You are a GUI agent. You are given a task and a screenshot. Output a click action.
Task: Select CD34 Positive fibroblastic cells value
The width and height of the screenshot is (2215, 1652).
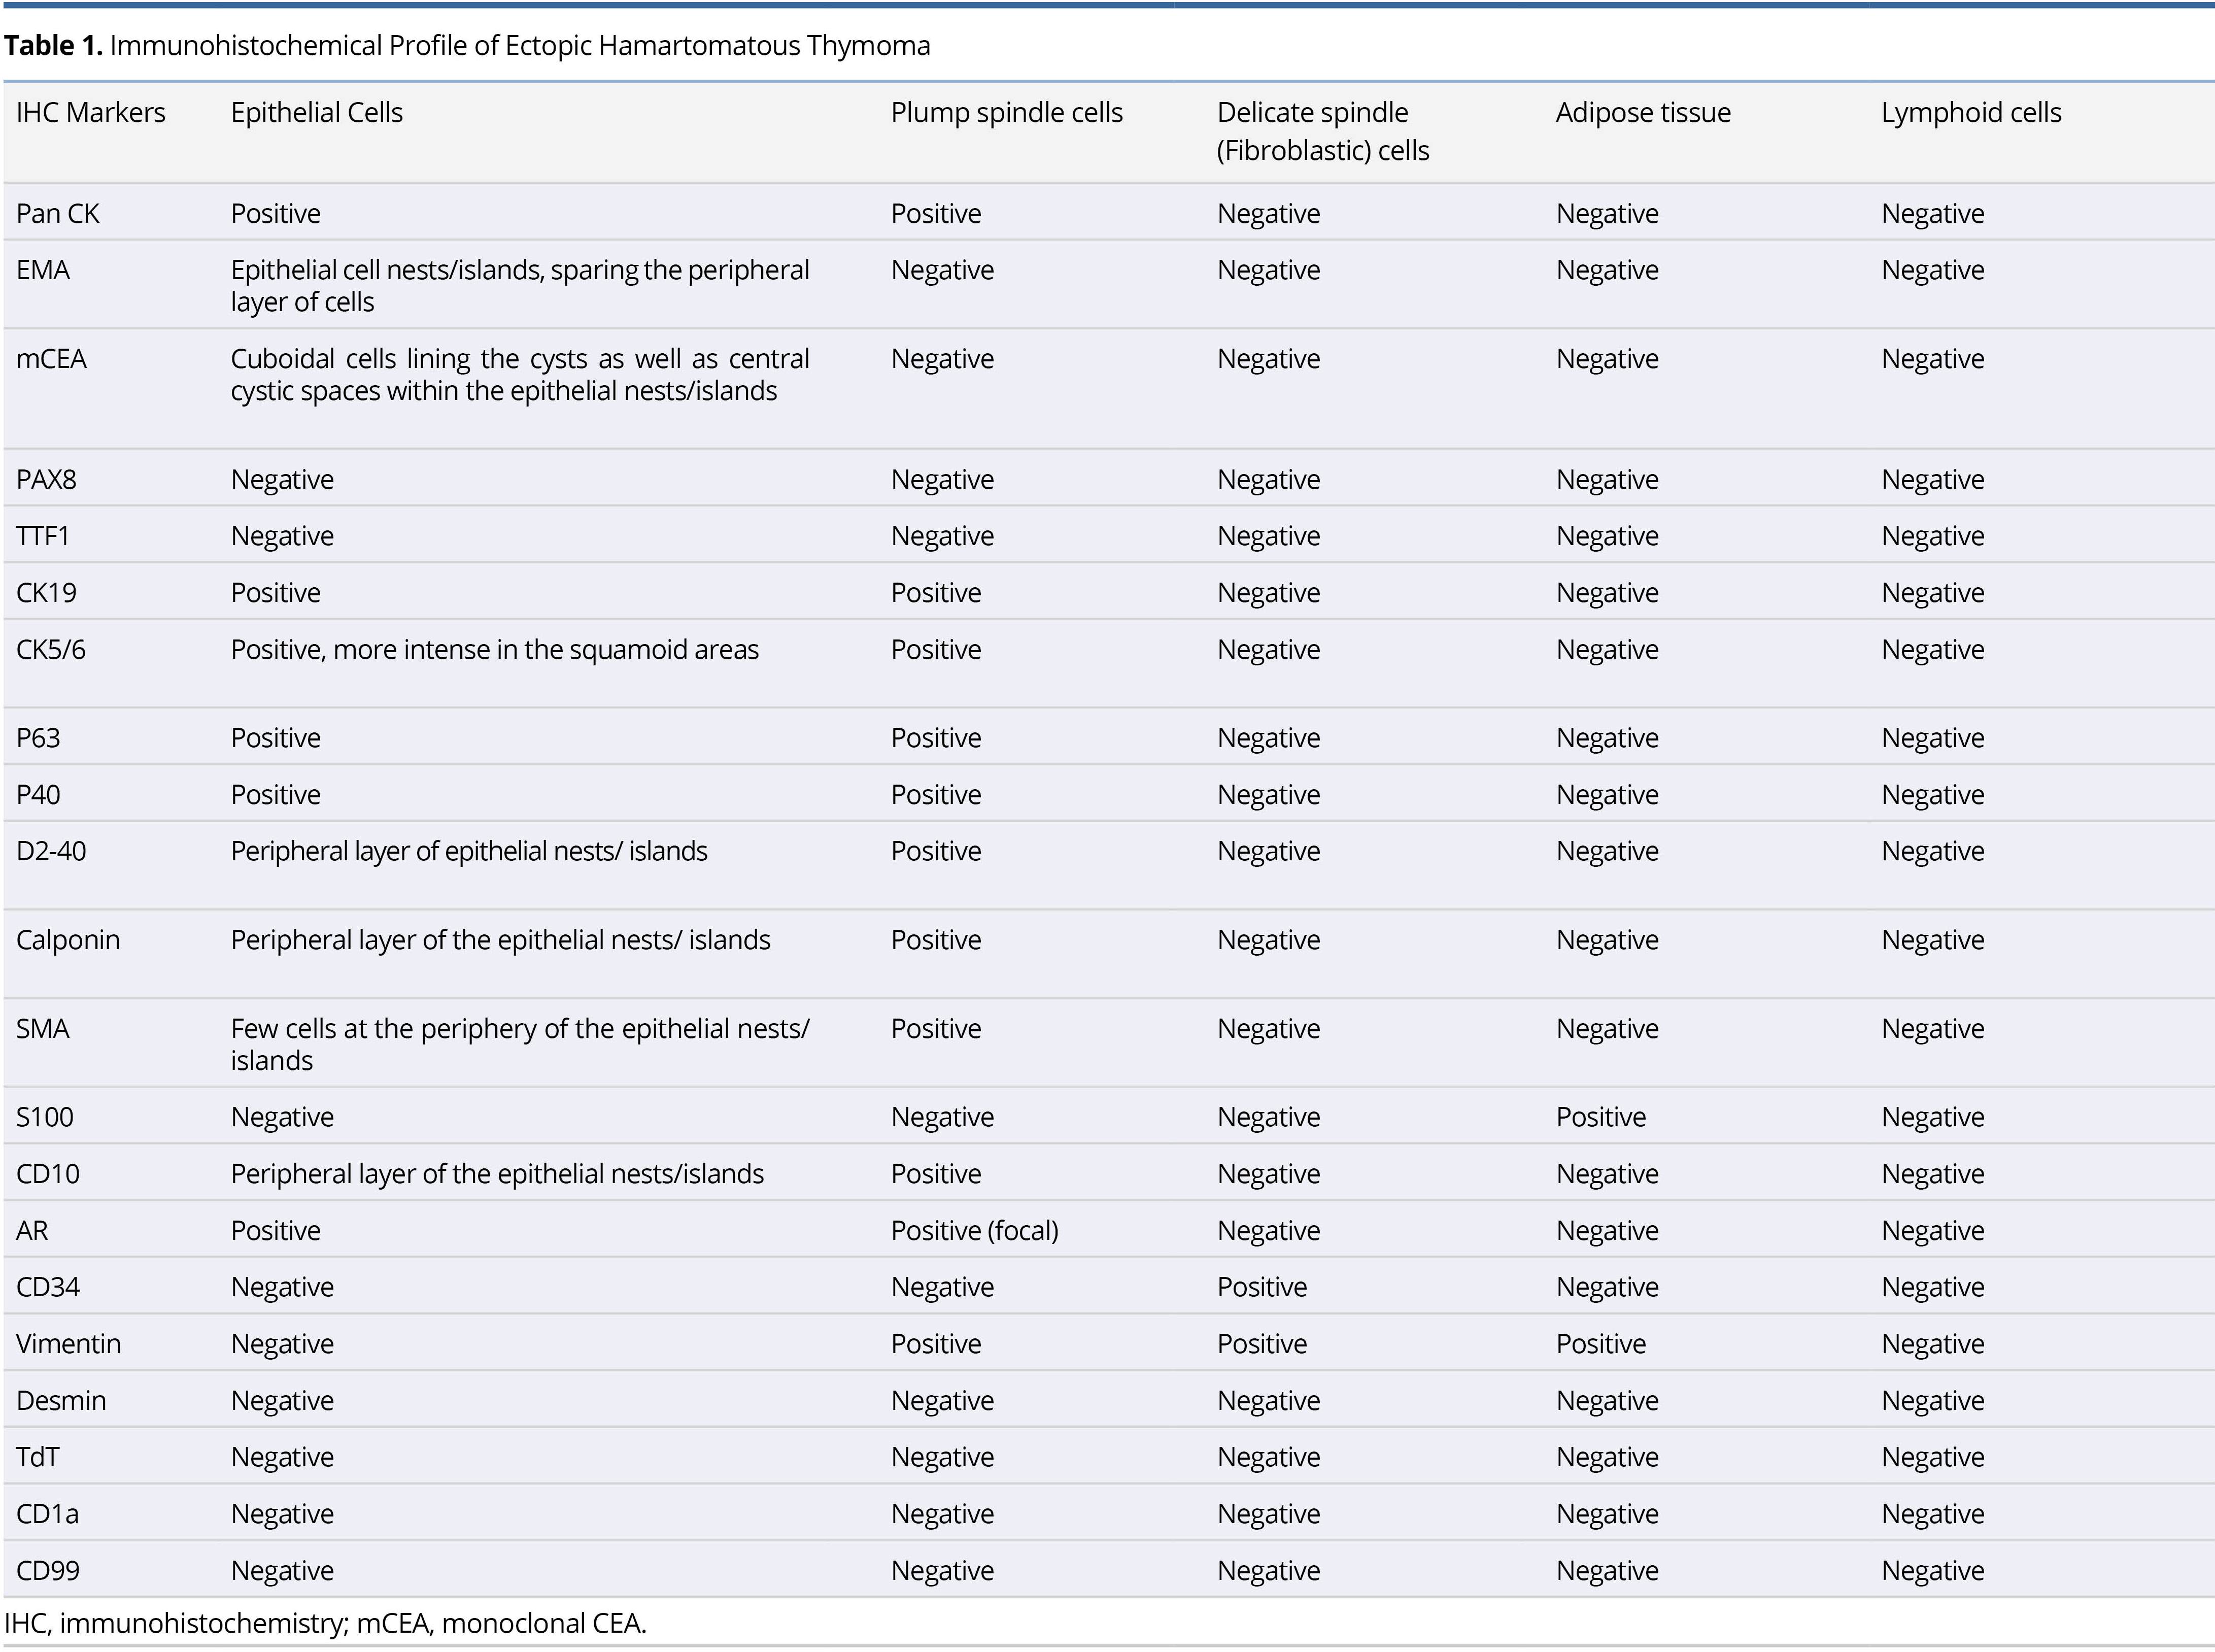click(1262, 1287)
